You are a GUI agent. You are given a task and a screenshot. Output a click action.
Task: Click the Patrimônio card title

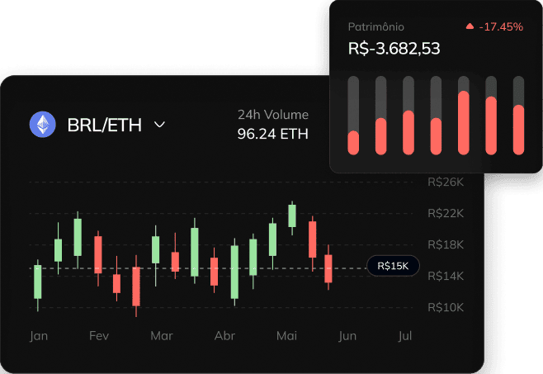tap(376, 27)
